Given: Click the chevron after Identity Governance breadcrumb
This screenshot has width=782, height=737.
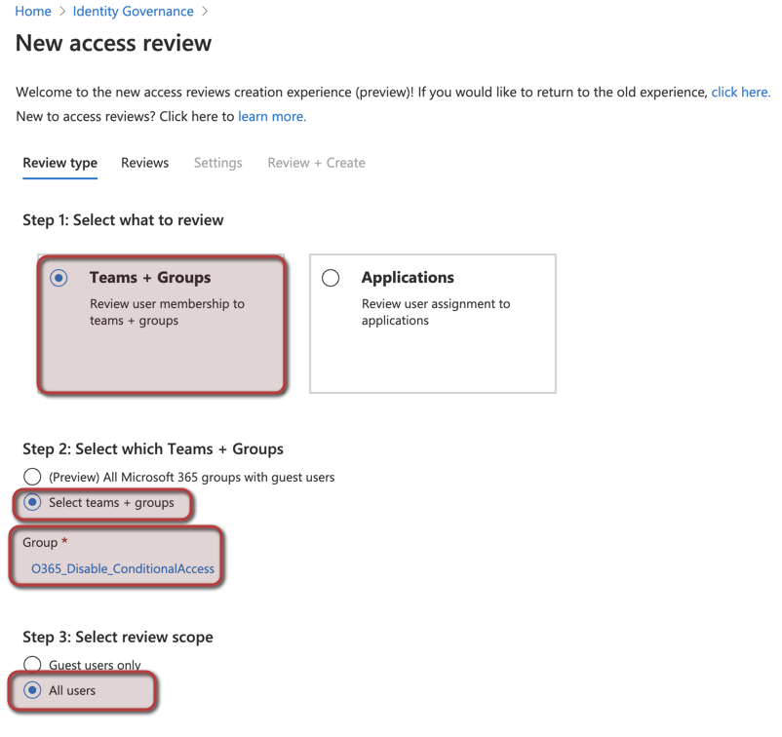Looking at the screenshot, I should [204, 11].
